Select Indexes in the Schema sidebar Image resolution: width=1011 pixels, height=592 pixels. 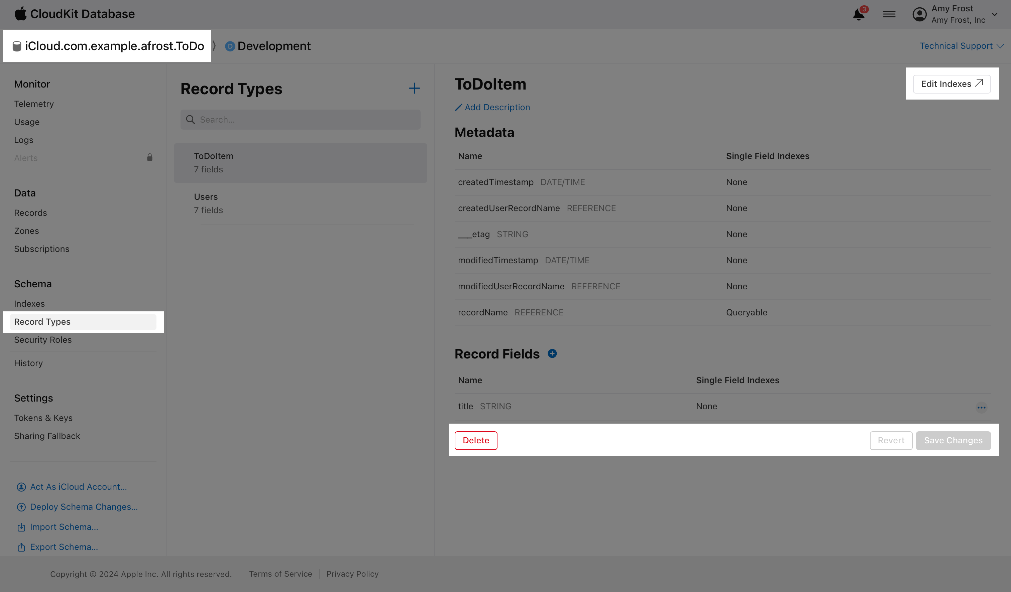click(x=29, y=303)
